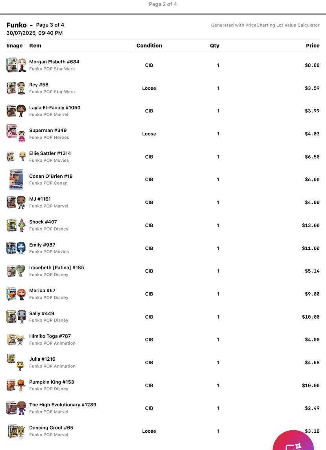Click the Item column header
Viewport: 326px width, 450px height.
coord(35,46)
